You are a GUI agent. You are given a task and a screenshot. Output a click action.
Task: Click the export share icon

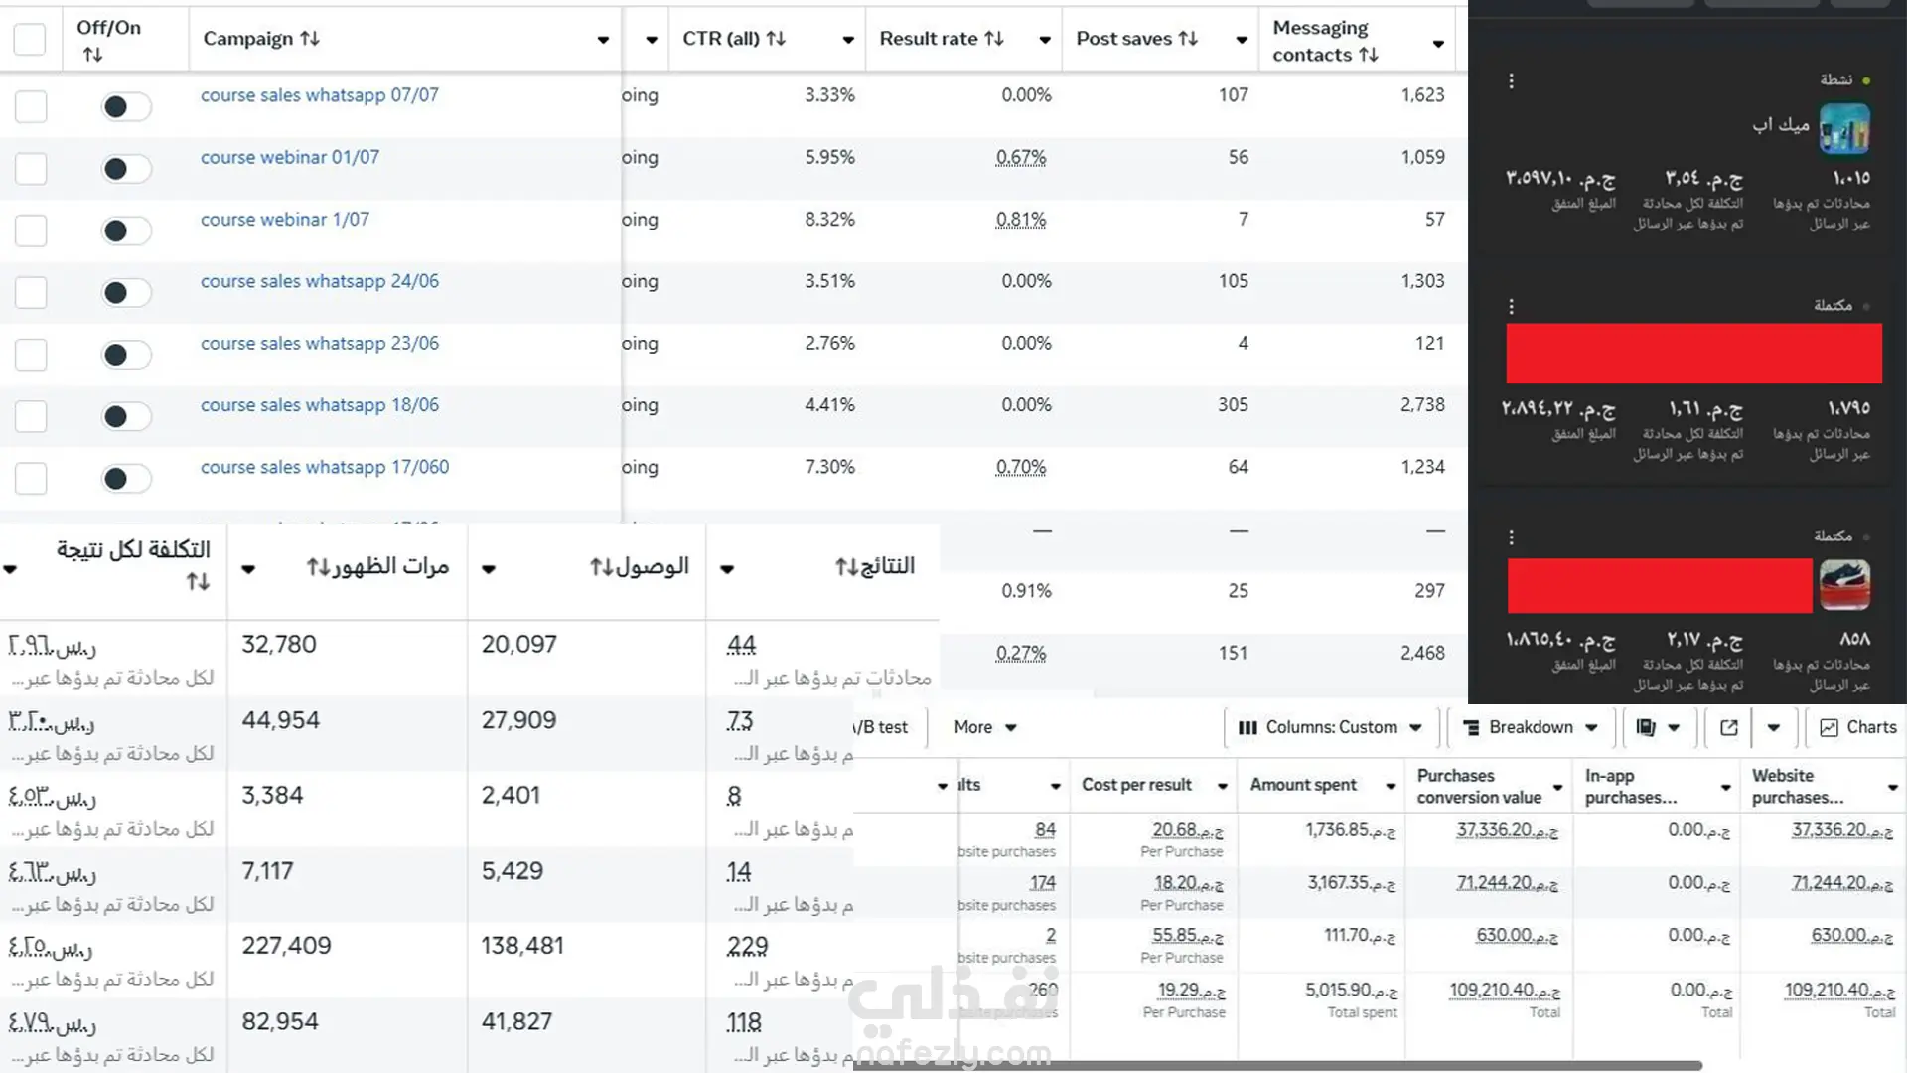(x=1728, y=728)
